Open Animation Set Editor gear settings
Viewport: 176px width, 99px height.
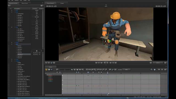click(42, 5)
